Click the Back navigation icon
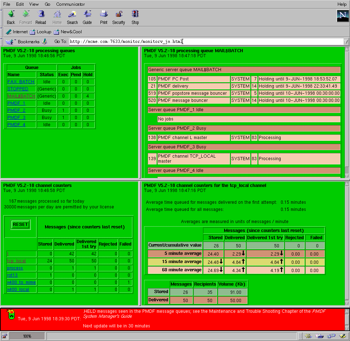This screenshot has height=341, width=350. (11, 14)
